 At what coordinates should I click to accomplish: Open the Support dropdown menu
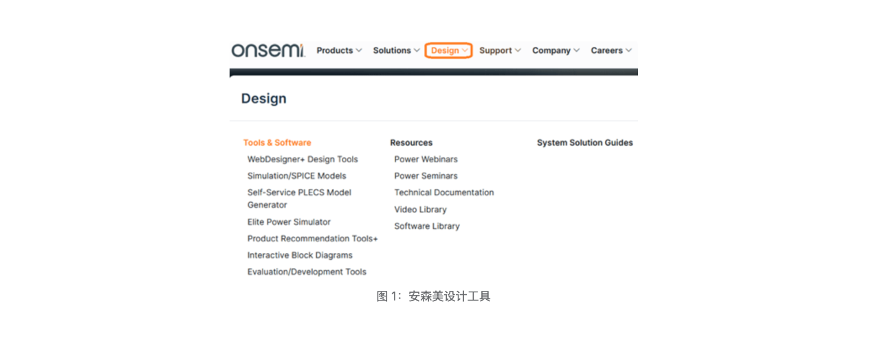(500, 50)
